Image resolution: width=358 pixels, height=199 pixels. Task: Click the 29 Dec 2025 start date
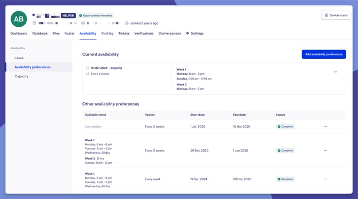point(199,150)
